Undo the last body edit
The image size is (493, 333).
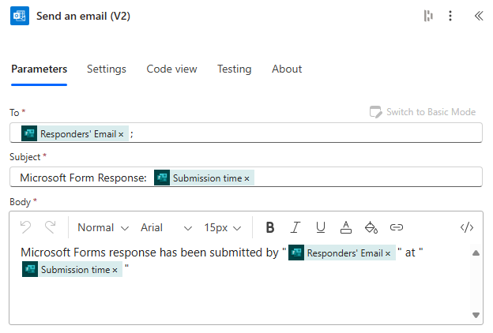pyautogui.click(x=25, y=228)
